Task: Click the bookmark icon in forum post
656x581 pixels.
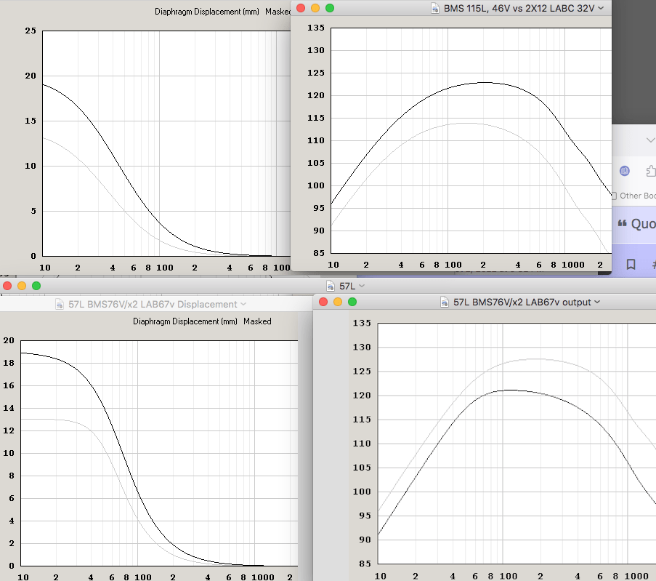Action: tap(631, 264)
